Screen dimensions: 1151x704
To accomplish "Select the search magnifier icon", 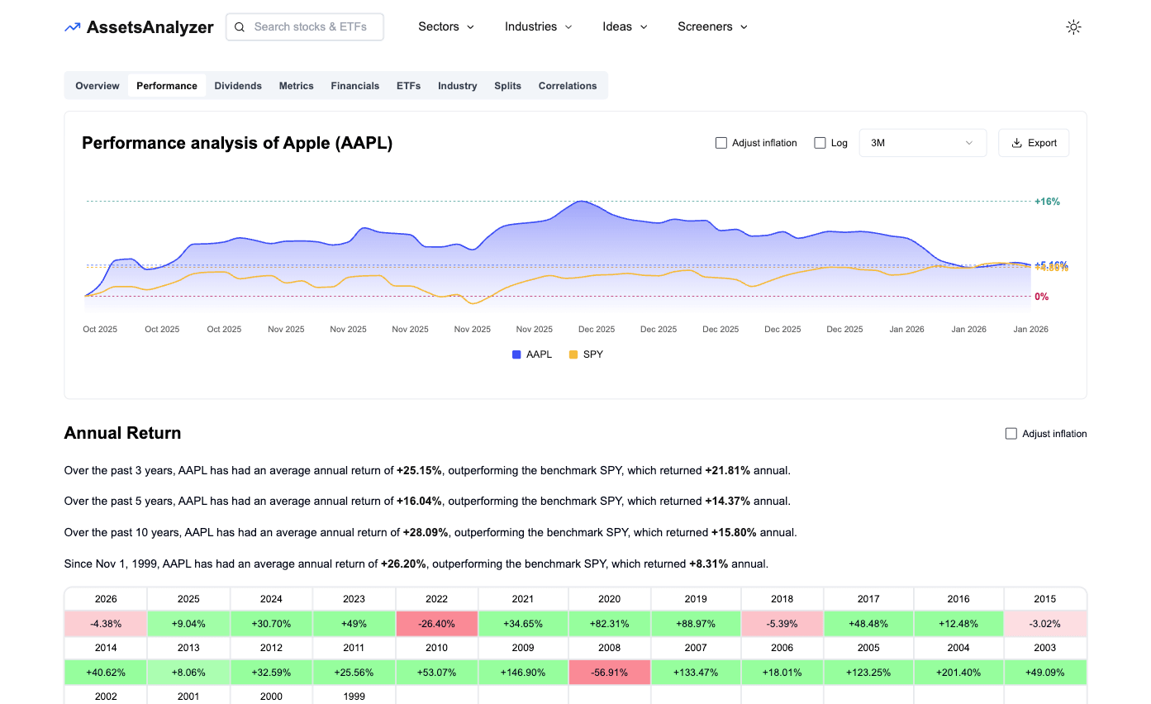I will pyautogui.click(x=239, y=26).
